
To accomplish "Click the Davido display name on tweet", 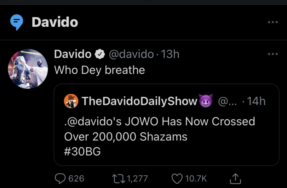I will pyautogui.click(x=72, y=54).
